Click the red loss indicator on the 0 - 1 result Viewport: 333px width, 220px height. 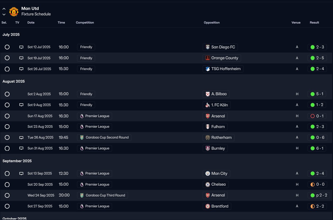[x=312, y=116]
